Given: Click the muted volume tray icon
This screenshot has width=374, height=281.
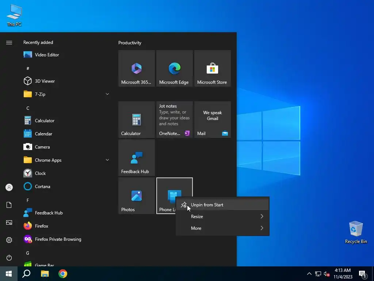Looking at the screenshot, I should pos(327,274).
